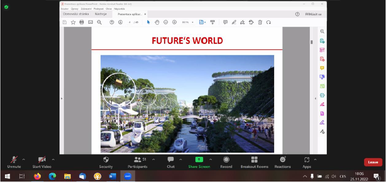Expand arrow next to Apps
This screenshot has width=386, height=182.
tap(315, 160)
